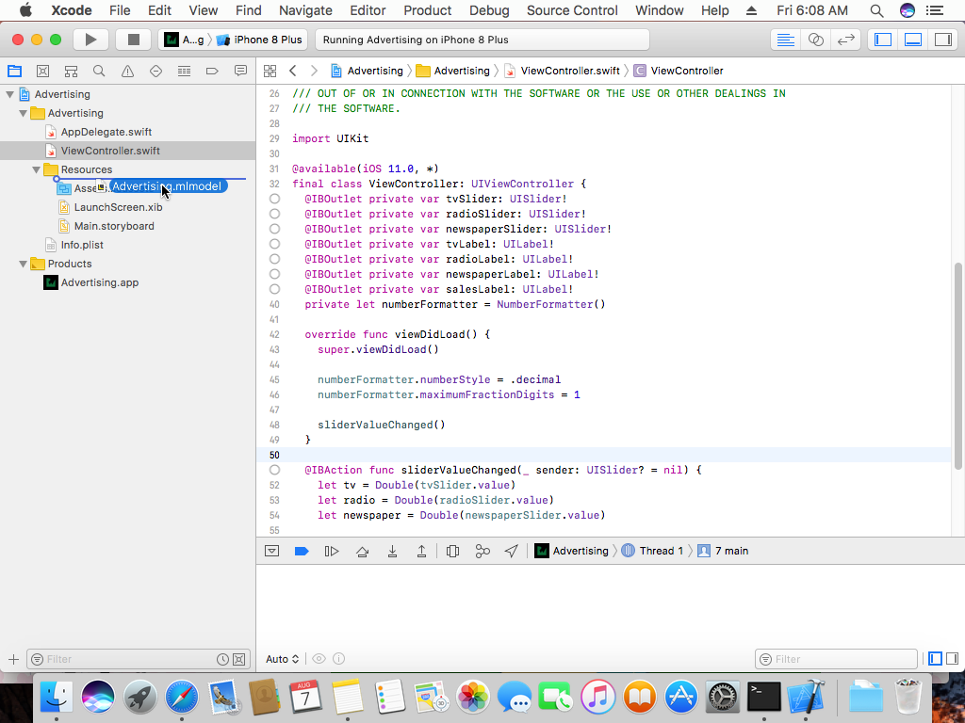Add a new file with the plus button

(13, 659)
